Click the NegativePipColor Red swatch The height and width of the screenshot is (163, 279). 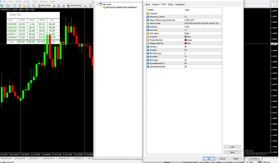tap(186, 43)
